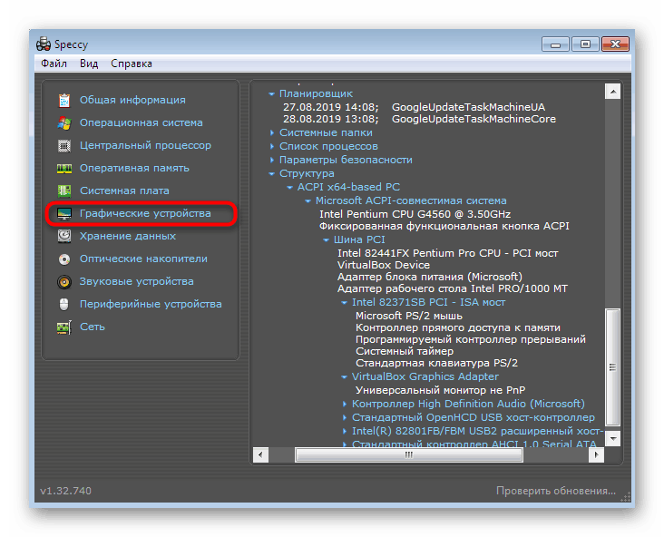Expand Стандартный OpenHCD USB хост-контроллер node
The width and height of the screenshot is (664, 537).
pyautogui.click(x=345, y=417)
